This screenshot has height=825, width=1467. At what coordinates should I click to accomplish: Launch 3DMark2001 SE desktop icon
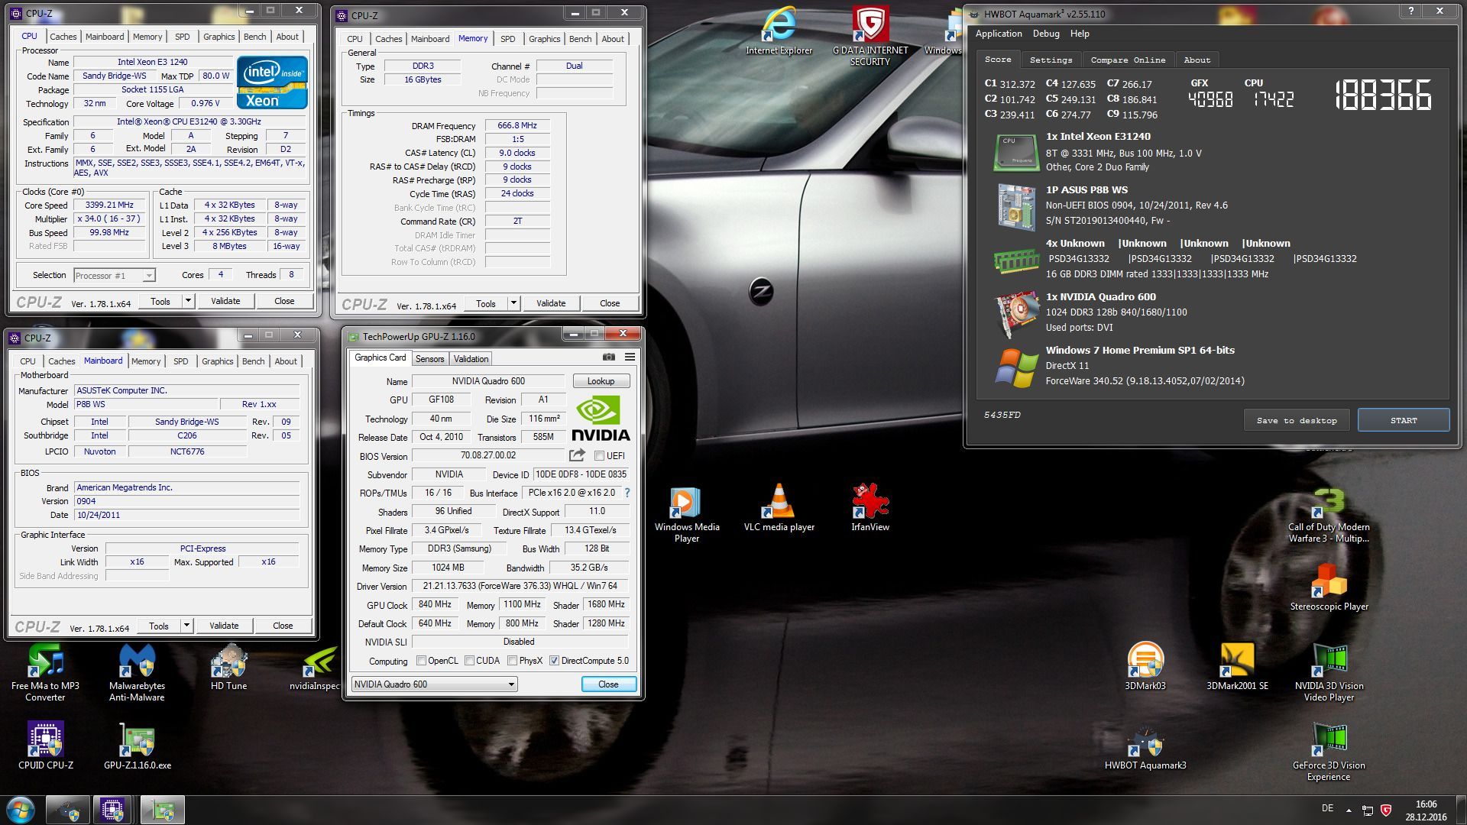[1237, 667]
